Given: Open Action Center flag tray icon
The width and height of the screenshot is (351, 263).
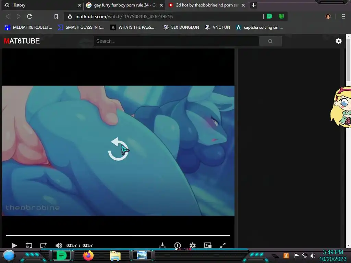Looking at the screenshot, I should click(x=296, y=255).
